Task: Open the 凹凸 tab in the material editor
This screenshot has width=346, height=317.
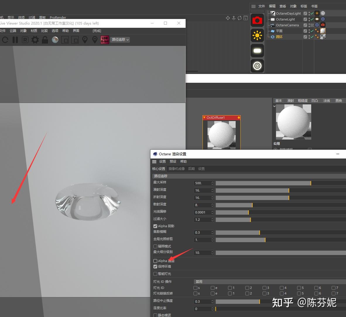Action: (x=315, y=101)
